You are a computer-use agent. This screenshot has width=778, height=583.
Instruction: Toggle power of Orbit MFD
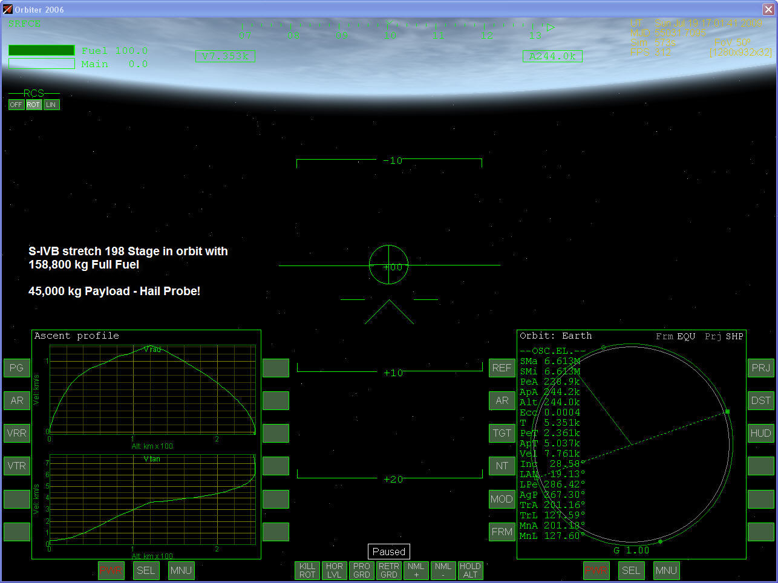[x=597, y=570]
